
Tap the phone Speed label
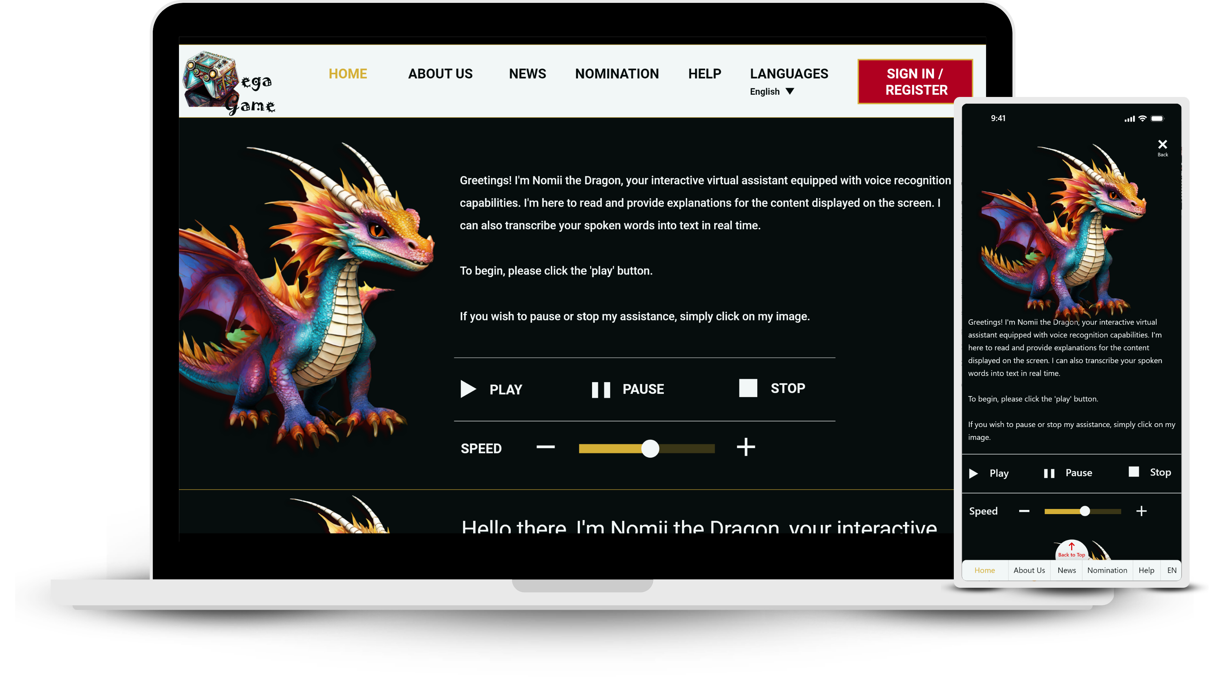983,511
